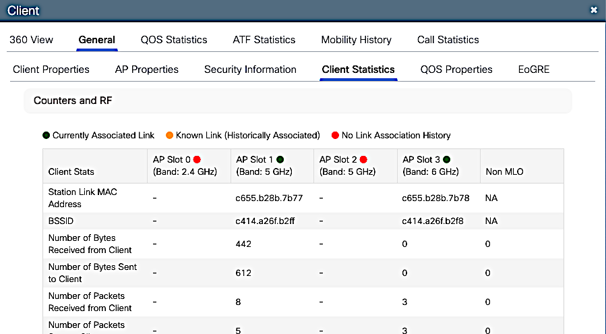This screenshot has width=606, height=334.
Task: Switch to the QOS Properties sub-tab
Action: pos(456,69)
